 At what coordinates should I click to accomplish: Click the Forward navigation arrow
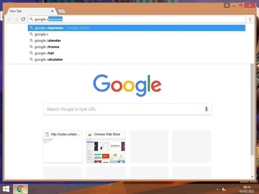coord(16,19)
